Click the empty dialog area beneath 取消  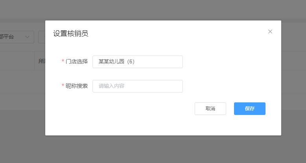[x=210, y=125]
